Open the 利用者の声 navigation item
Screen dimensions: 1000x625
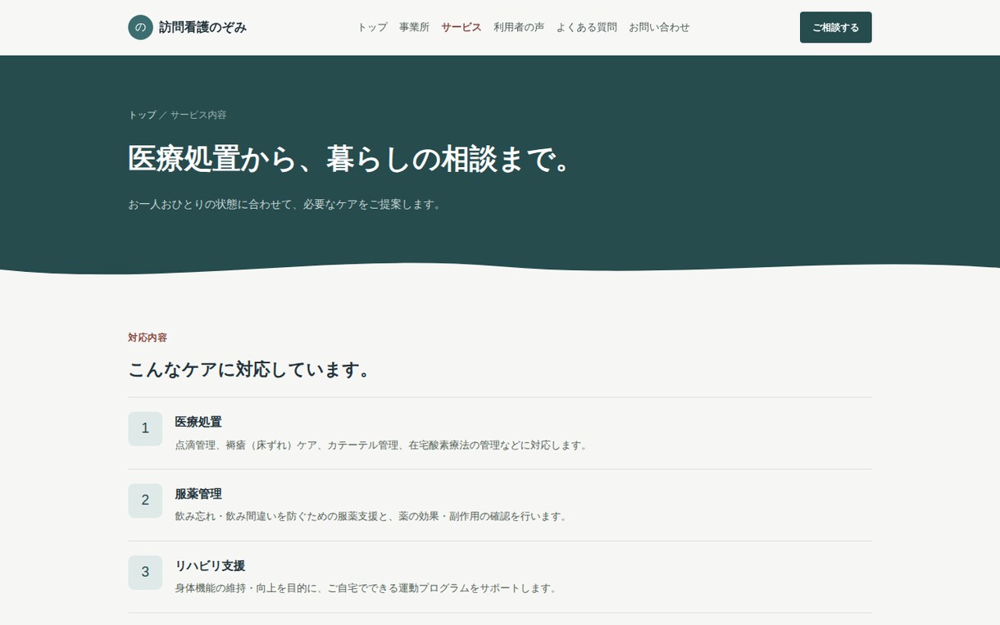tap(519, 27)
